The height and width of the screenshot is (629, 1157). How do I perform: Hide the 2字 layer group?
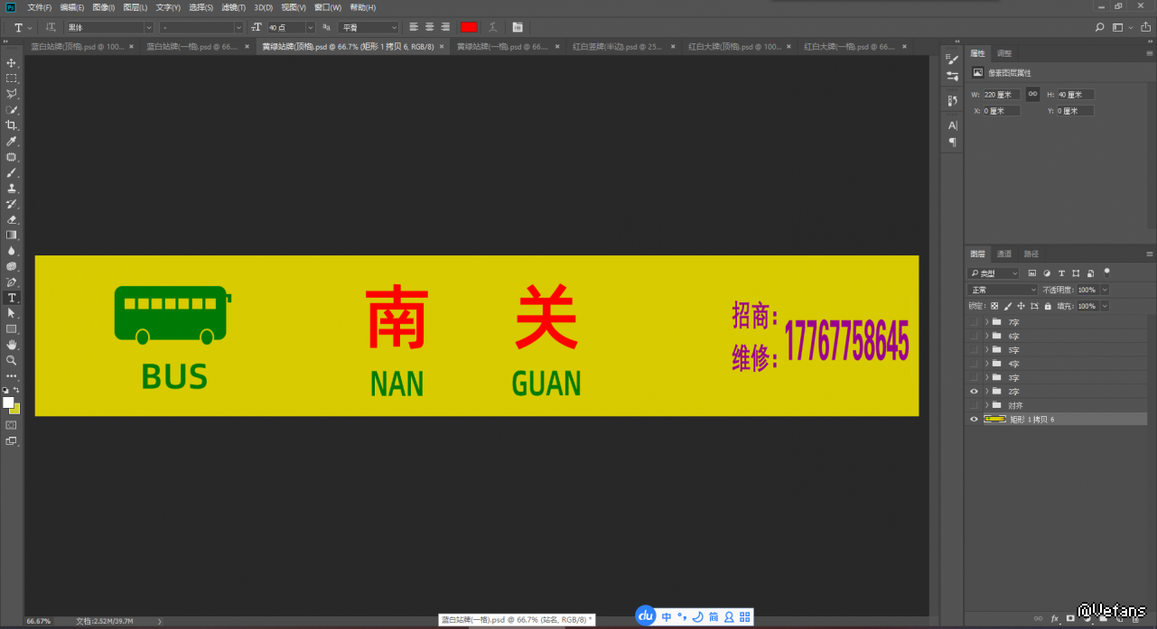(974, 392)
